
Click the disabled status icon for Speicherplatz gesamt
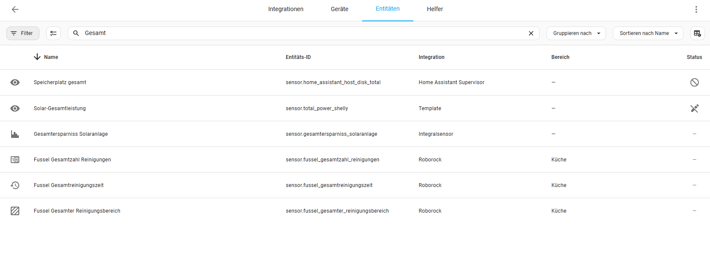[x=694, y=82]
